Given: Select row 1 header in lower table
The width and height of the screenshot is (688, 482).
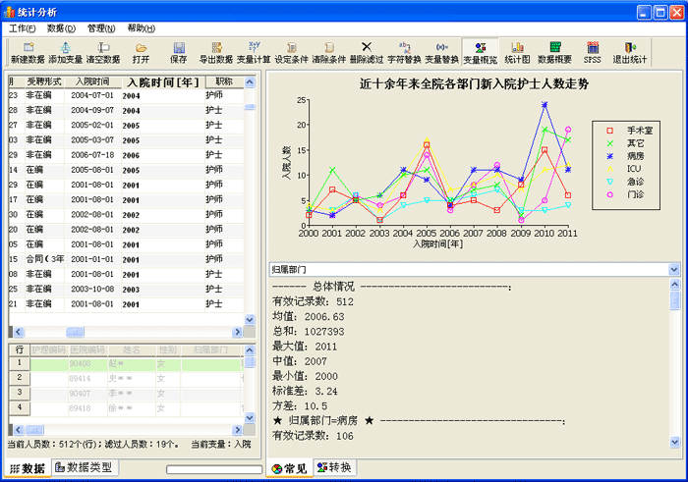Looking at the screenshot, I should (x=20, y=363).
